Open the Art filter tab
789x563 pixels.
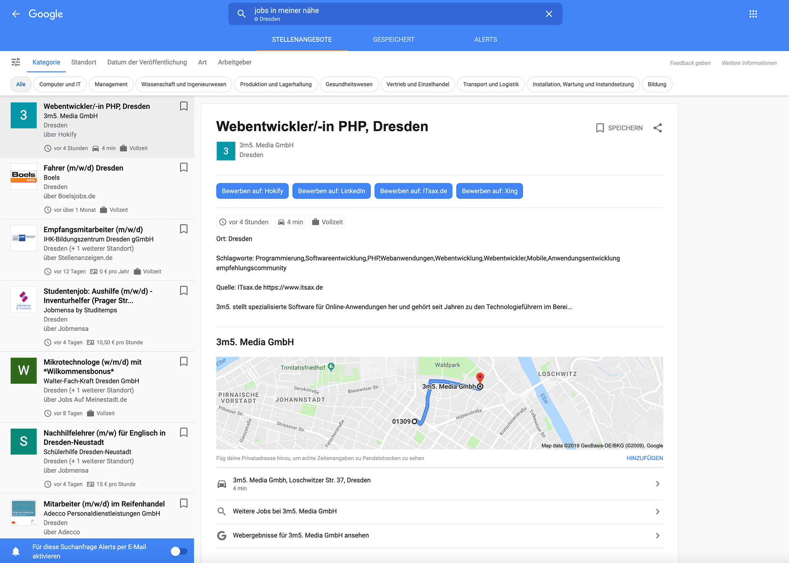[x=202, y=62]
